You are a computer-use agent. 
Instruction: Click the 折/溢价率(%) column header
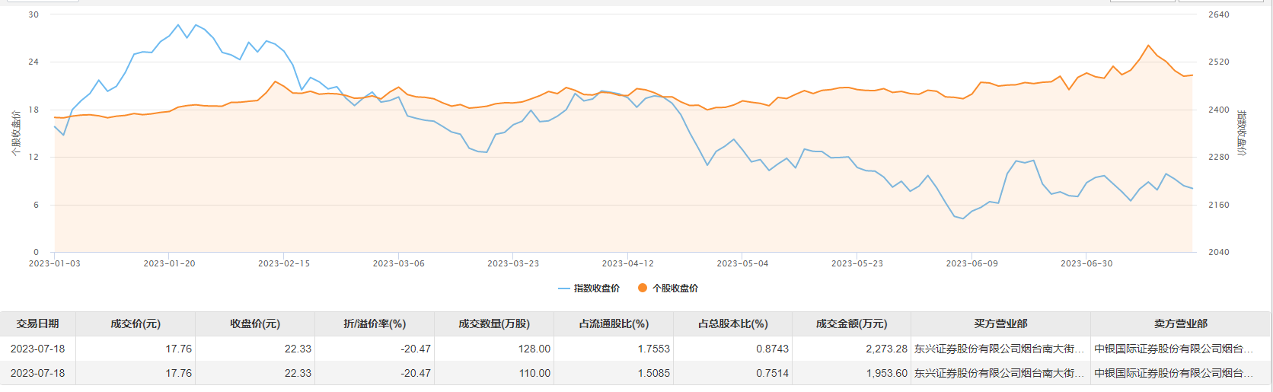click(375, 323)
